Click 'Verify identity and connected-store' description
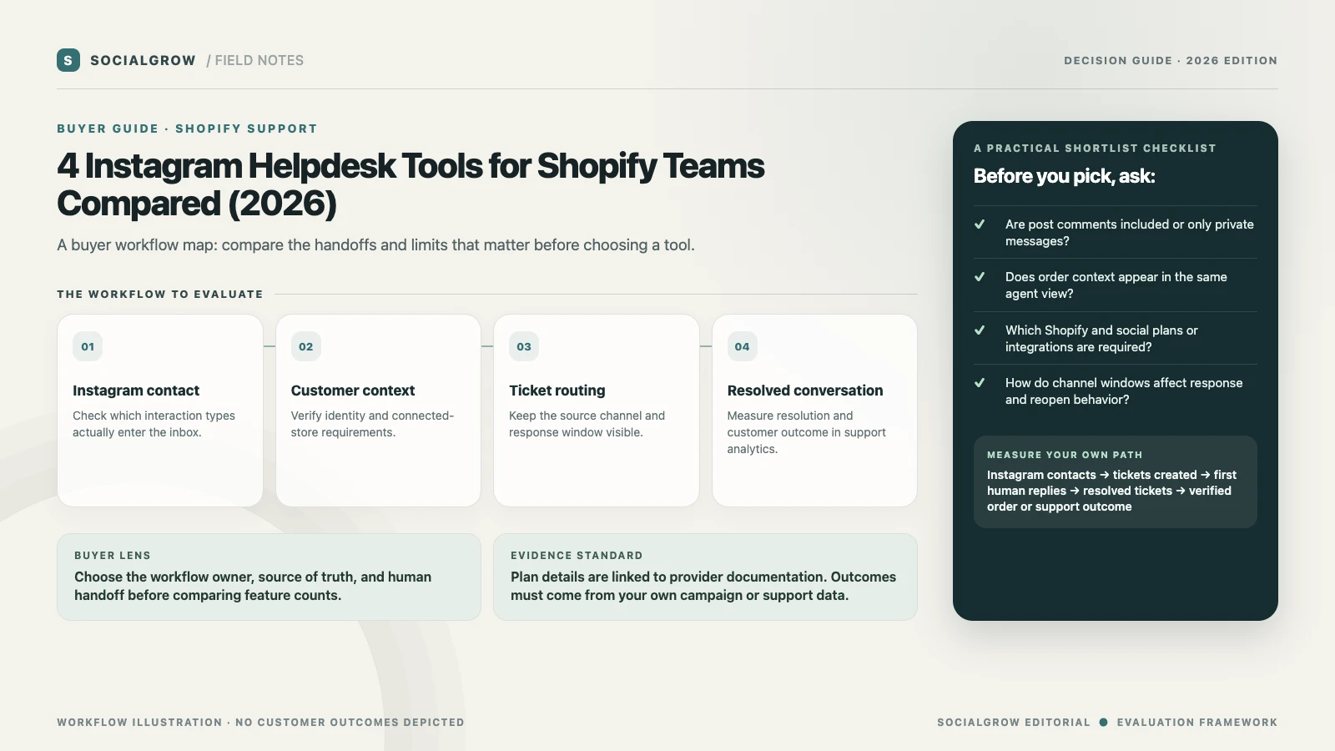Screen dimensions: 1335x751 point(372,424)
